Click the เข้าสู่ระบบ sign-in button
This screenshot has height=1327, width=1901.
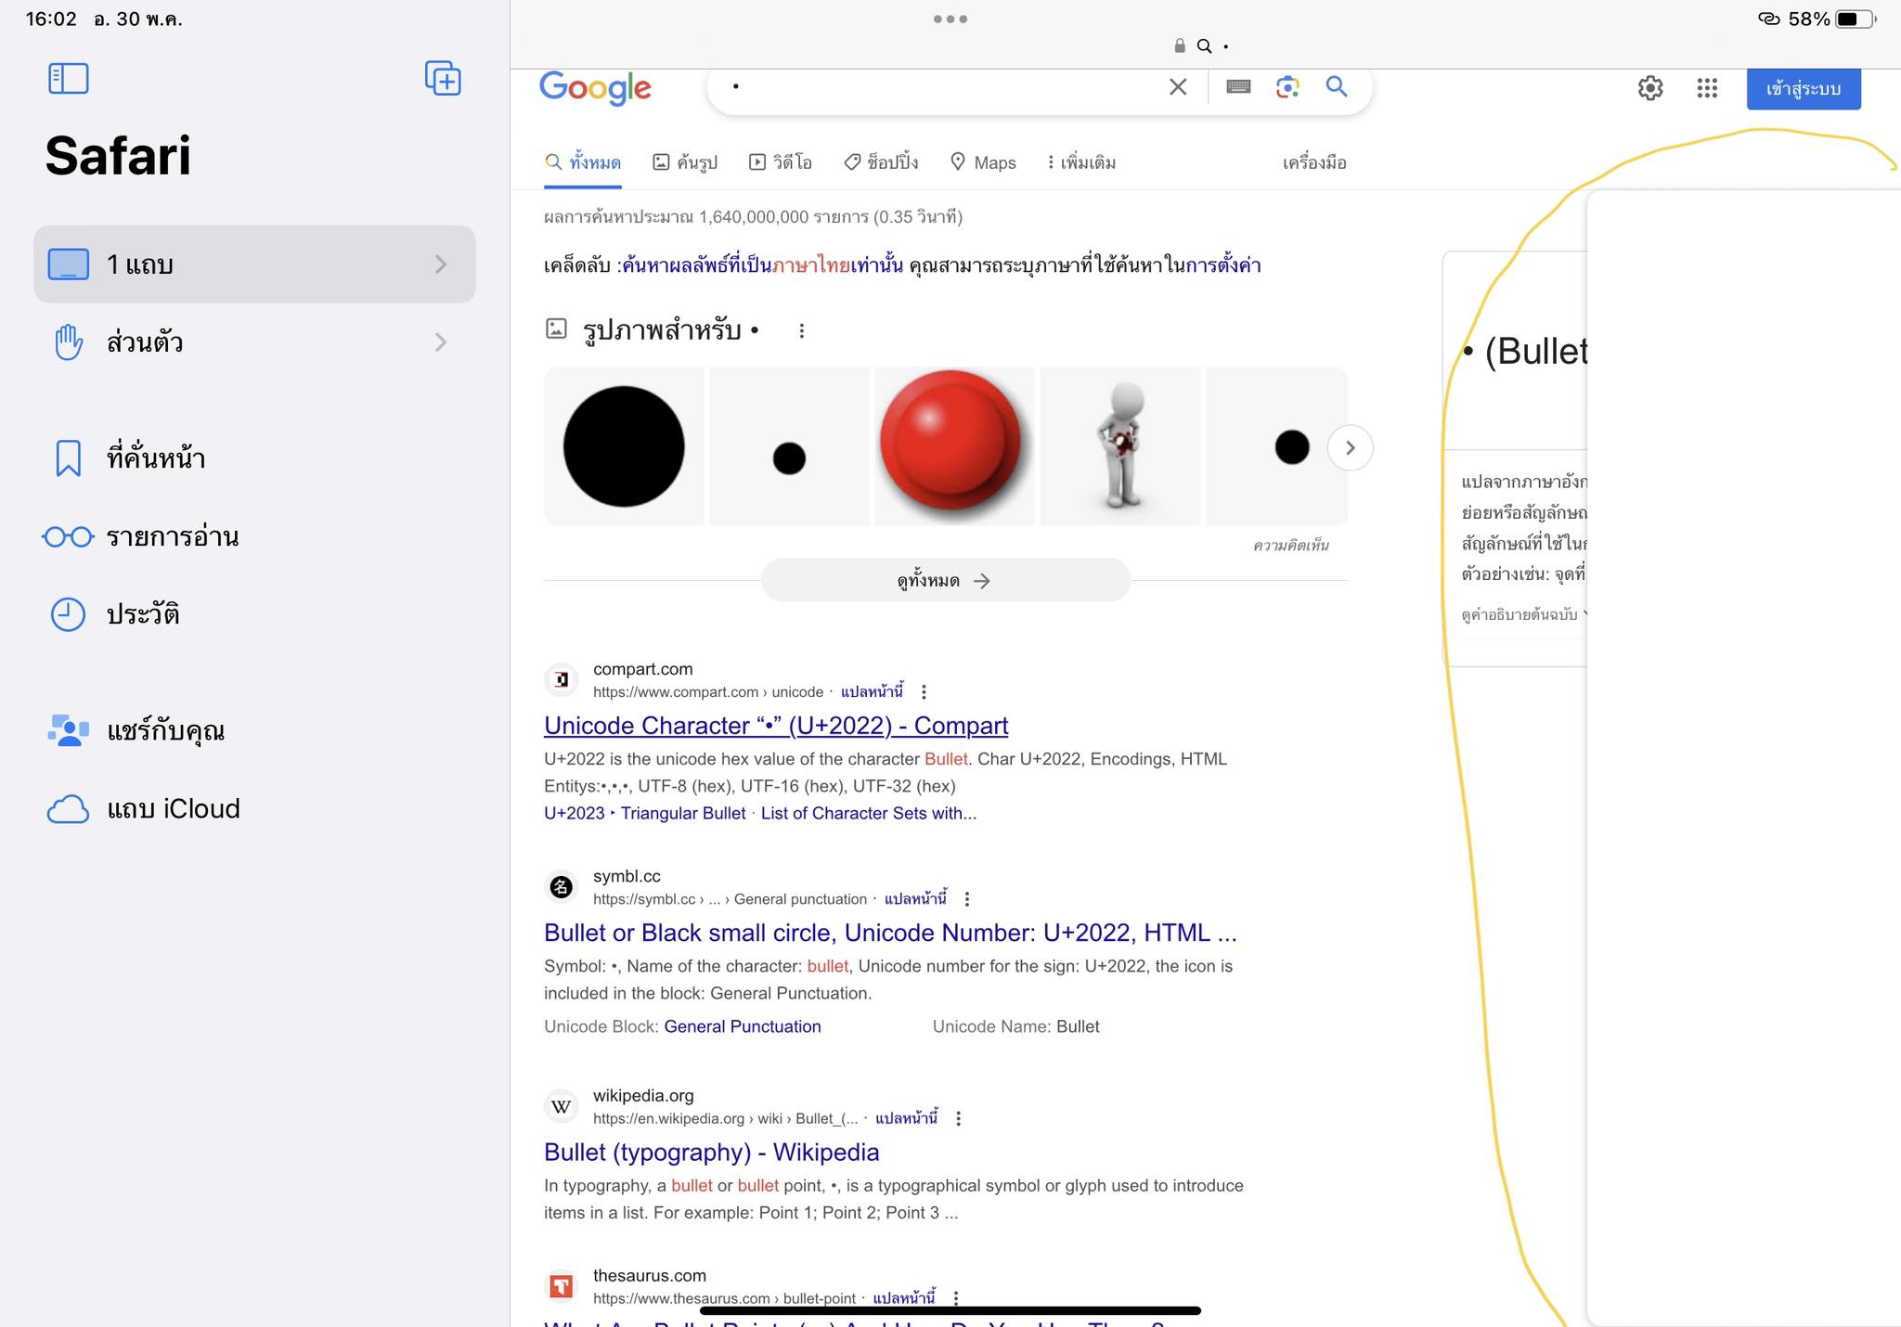(x=1804, y=89)
